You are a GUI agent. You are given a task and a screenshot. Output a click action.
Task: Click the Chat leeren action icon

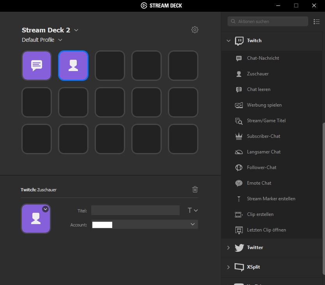click(239, 89)
